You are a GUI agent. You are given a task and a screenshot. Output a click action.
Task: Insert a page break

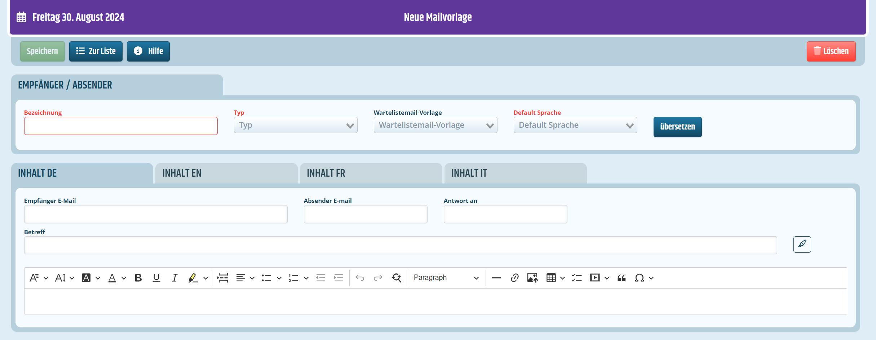coord(223,278)
